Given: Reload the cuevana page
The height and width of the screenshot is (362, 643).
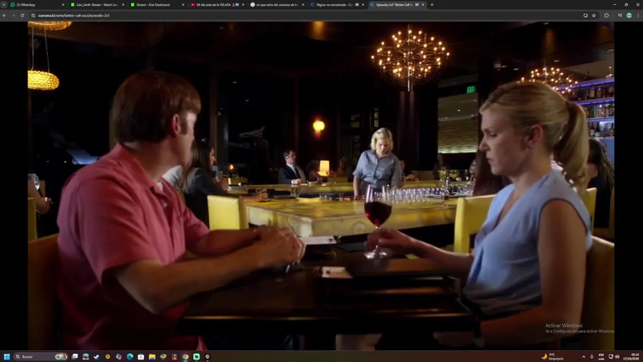Looking at the screenshot, I should 22,16.
